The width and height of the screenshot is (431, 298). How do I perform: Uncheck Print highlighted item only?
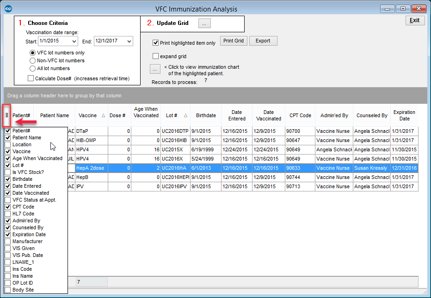156,43
